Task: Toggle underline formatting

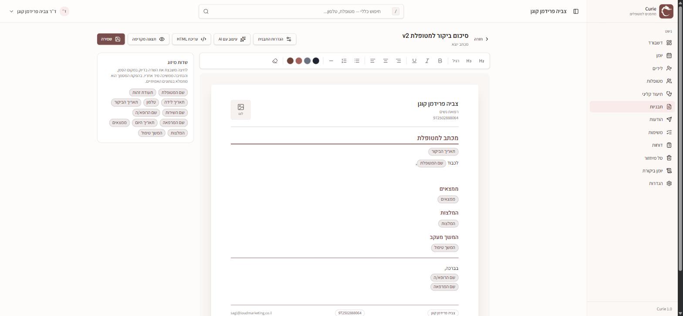Action: coord(414,61)
